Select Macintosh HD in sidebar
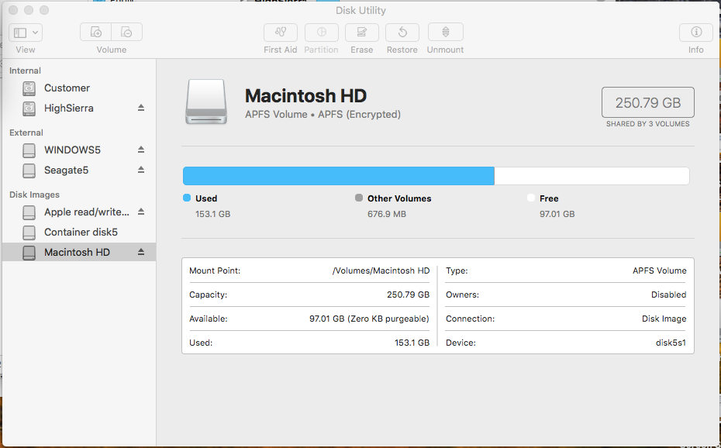 click(x=79, y=252)
